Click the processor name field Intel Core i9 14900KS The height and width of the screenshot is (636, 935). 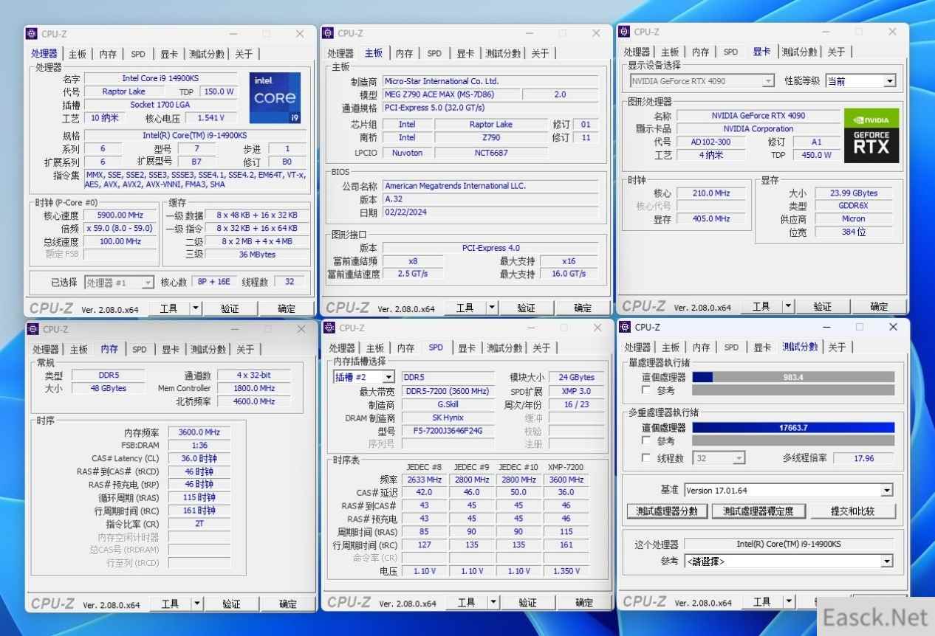tap(161, 78)
